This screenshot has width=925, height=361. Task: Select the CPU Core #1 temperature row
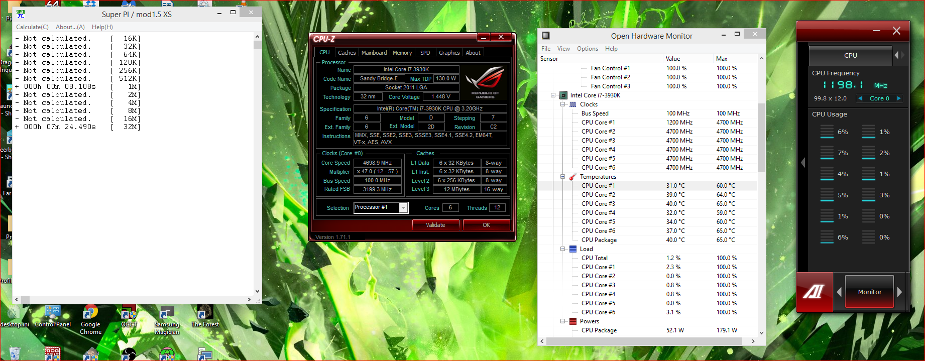pos(648,186)
